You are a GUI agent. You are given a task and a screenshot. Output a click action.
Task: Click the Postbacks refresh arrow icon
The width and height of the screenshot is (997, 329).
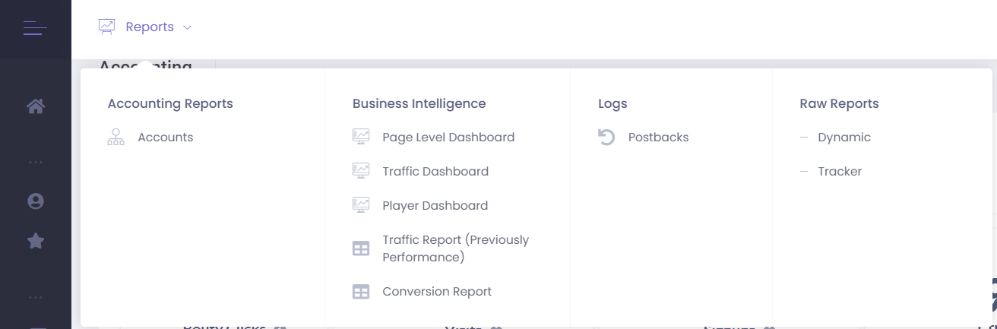click(x=606, y=138)
